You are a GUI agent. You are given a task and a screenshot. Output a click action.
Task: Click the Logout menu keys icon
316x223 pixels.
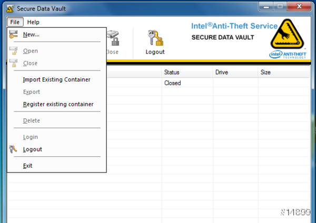(14, 149)
